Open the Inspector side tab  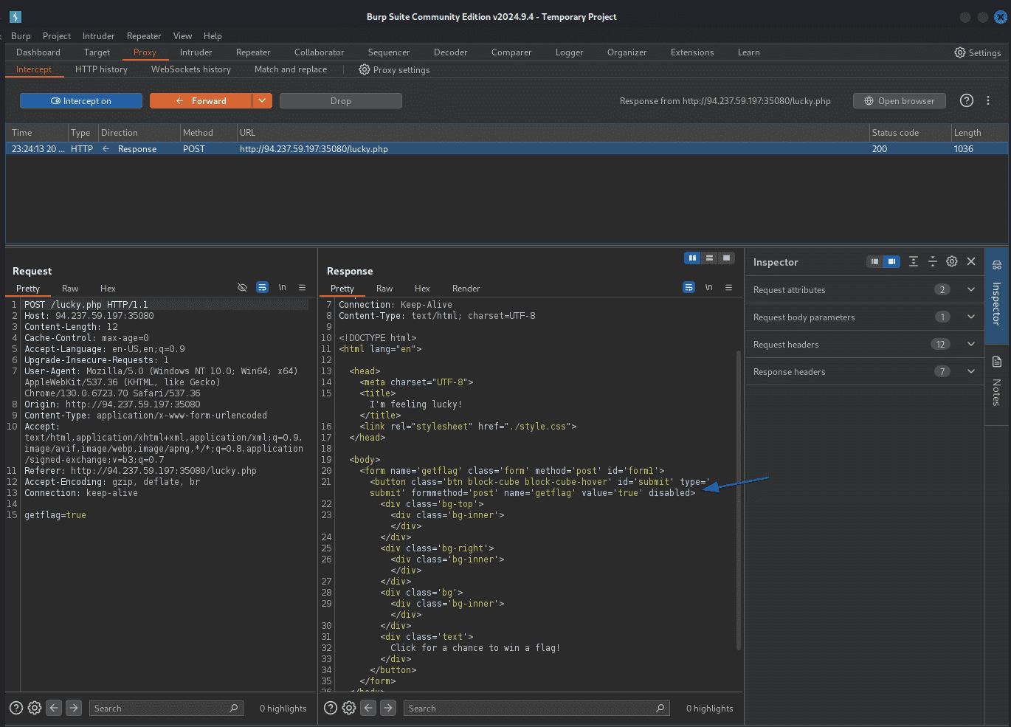(x=996, y=294)
